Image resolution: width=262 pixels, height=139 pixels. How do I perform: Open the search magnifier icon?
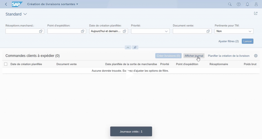pyautogui.click(x=230, y=4)
